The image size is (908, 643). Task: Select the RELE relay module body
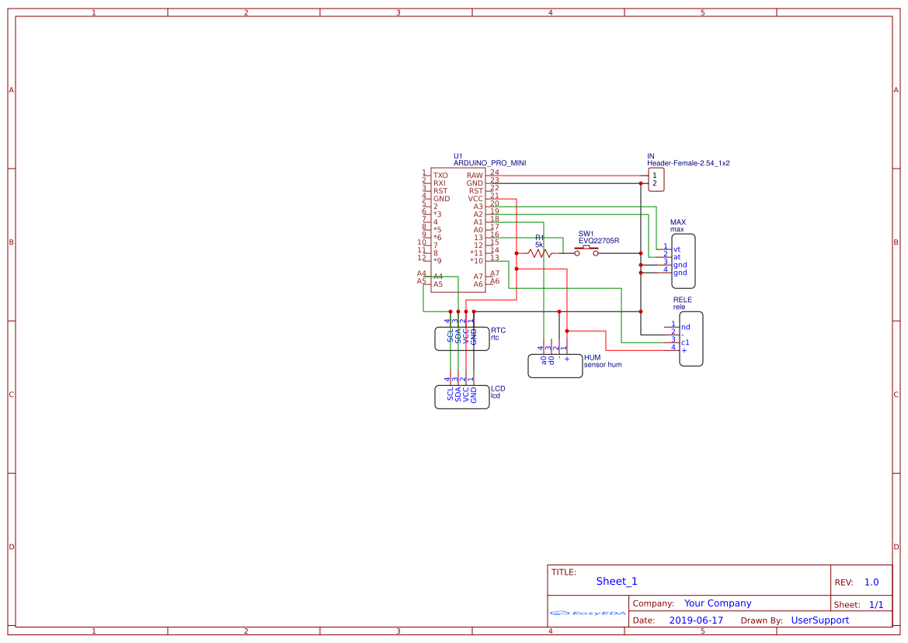tap(691, 339)
